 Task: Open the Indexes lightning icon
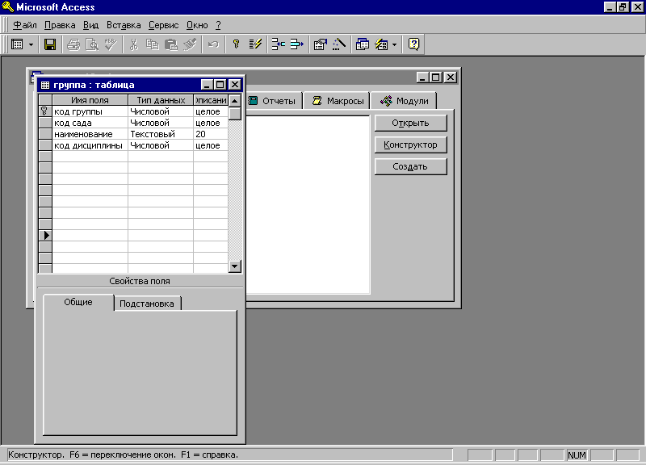255,44
